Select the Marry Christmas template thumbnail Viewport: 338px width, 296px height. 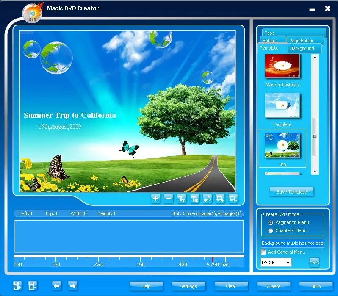point(282,66)
